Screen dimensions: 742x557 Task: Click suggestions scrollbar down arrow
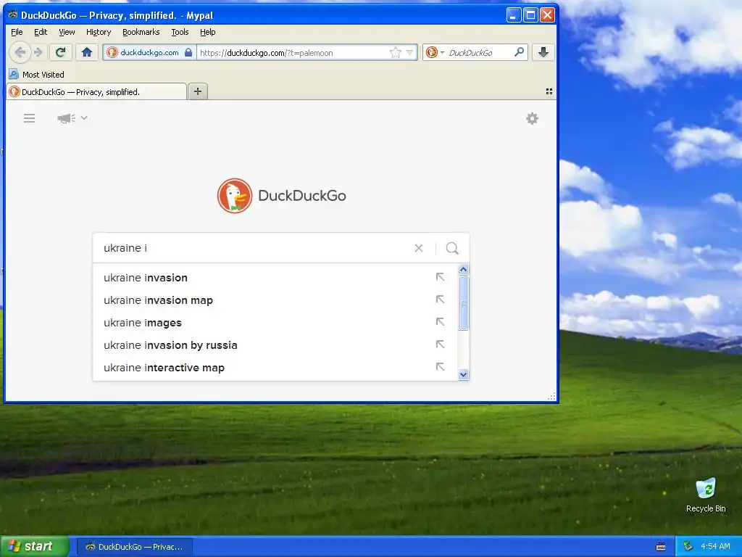463,375
